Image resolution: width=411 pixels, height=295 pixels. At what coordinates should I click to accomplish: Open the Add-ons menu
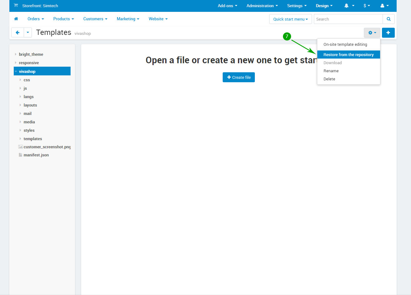click(227, 6)
